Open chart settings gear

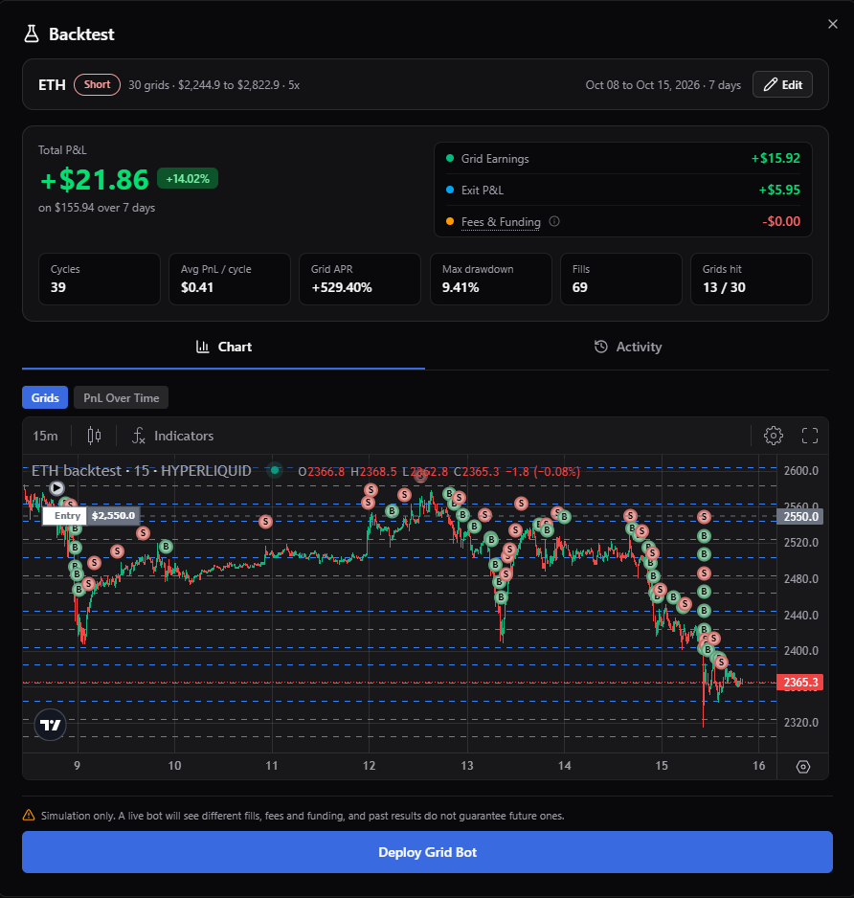point(774,436)
